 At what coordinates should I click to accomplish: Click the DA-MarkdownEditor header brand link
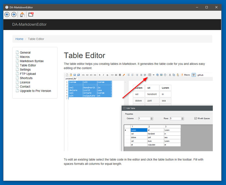(x=29, y=25)
